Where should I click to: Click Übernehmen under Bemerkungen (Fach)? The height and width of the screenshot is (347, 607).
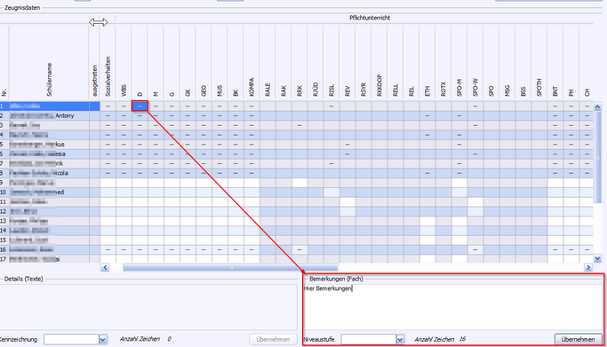(x=578, y=339)
